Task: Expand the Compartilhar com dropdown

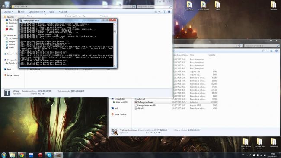Action: 37,12
